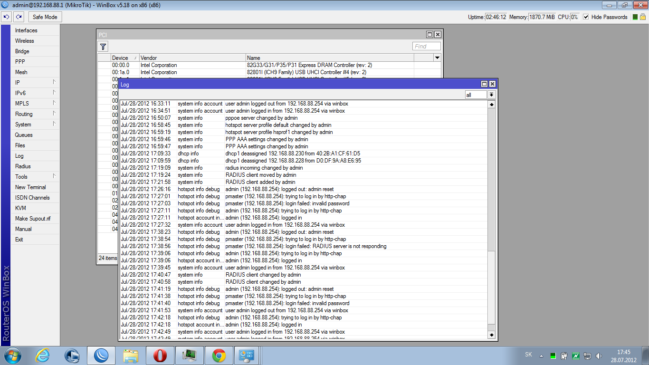Image resolution: width=649 pixels, height=365 pixels.
Task: Click the Undo arrow icon in toolbar
Action: (x=6, y=17)
